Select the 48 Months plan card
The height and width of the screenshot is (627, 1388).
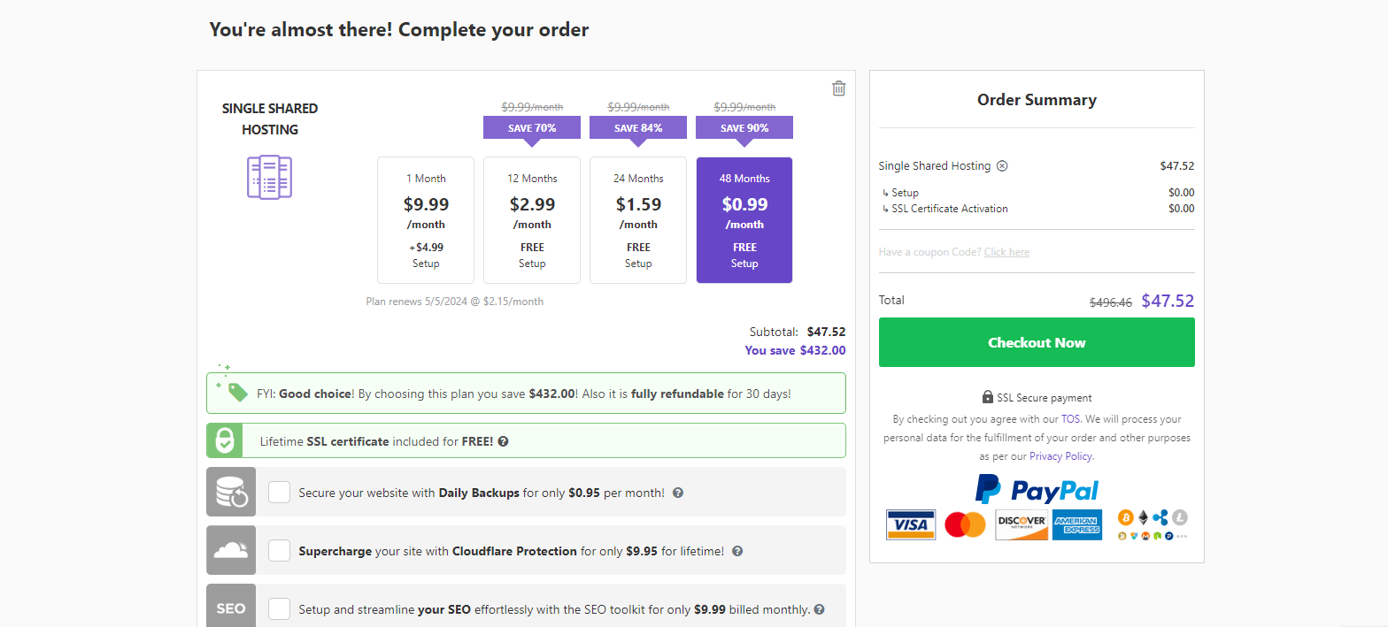744,220
